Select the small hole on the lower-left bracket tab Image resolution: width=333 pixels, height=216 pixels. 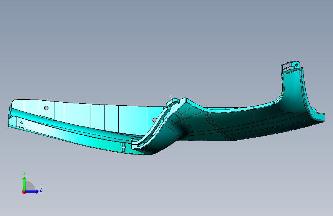[x=22, y=123]
